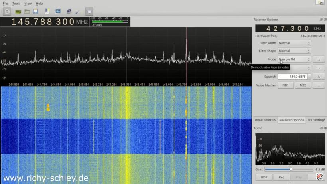Screen dimensions: 327x184
Task: Click the digit 4 in the kHz offset display
Action: pos(269,28)
